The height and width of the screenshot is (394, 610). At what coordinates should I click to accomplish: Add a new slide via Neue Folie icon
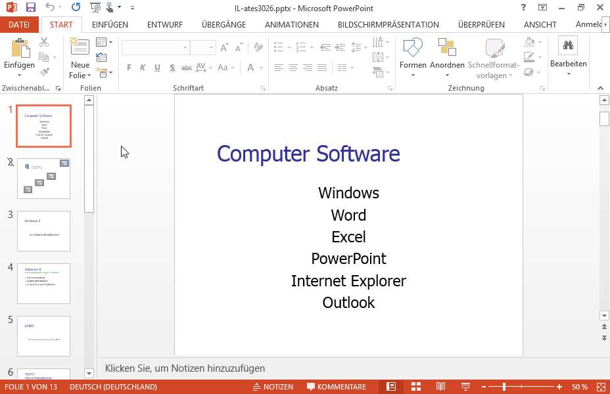tap(80, 47)
